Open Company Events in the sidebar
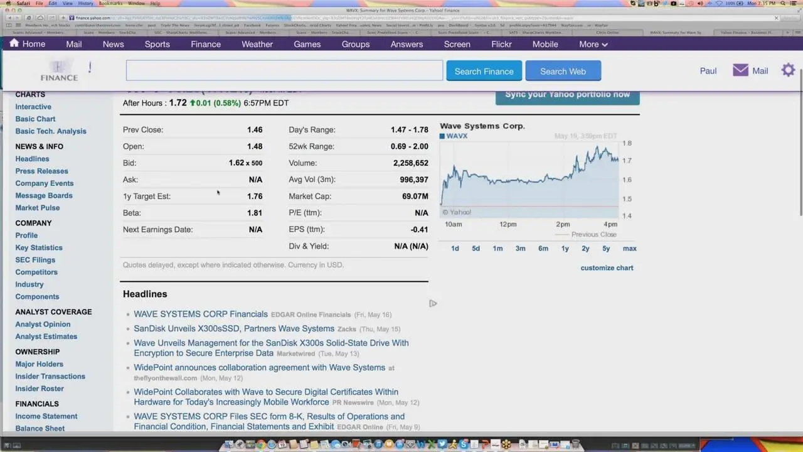Image resolution: width=803 pixels, height=452 pixels. point(44,183)
